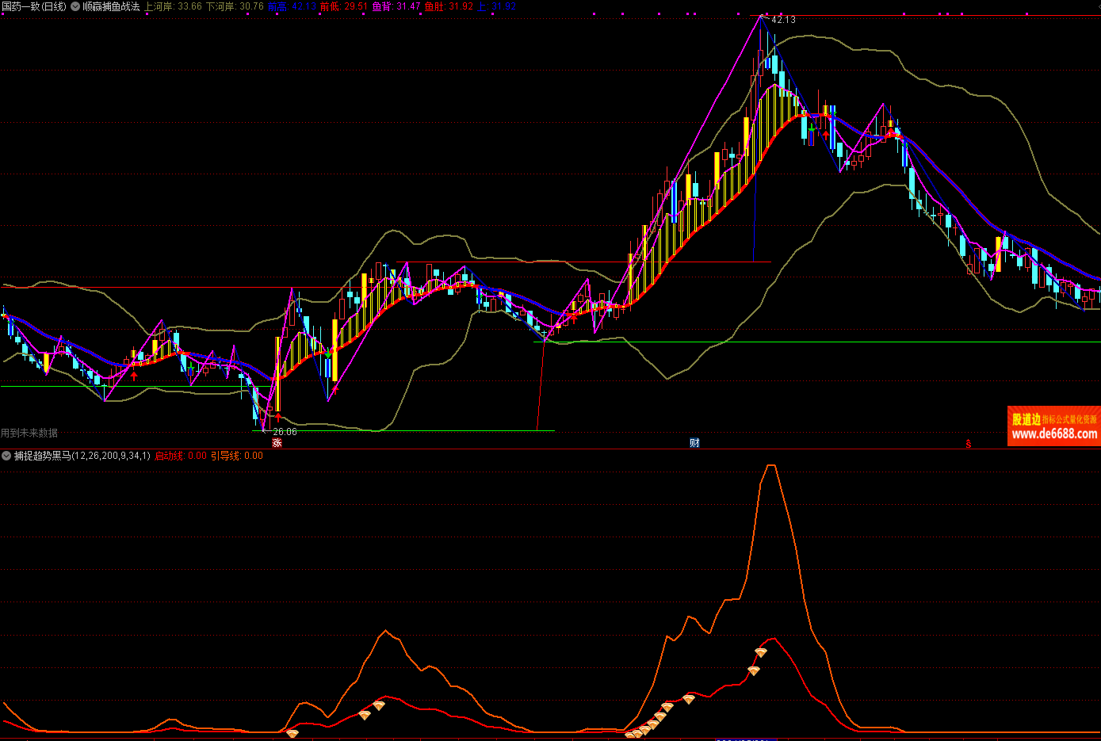Click the 上河岸 value in the header
Viewport: 1101px width, 741px height.
click(173, 6)
